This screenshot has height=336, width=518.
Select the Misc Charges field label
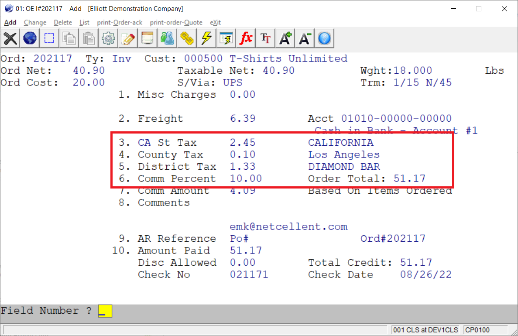tap(177, 95)
